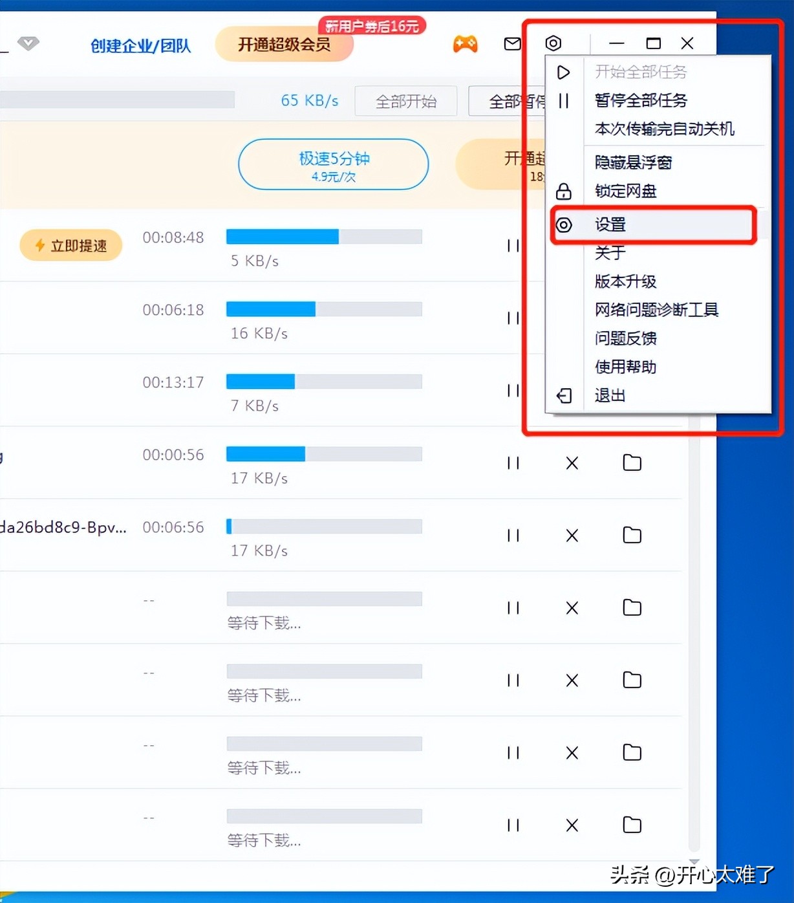
Task: Open the 设置 settings menu entry
Action: click(610, 224)
